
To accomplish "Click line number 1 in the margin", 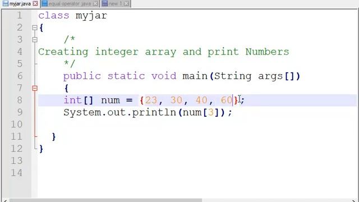I will 20,16.
